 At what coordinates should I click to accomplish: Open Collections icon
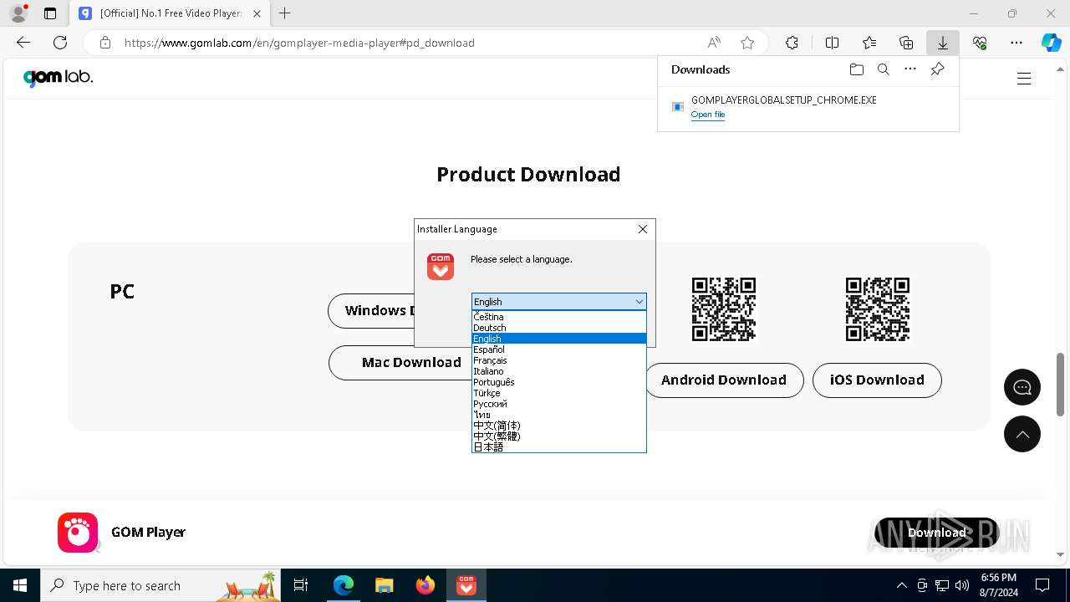tap(906, 43)
